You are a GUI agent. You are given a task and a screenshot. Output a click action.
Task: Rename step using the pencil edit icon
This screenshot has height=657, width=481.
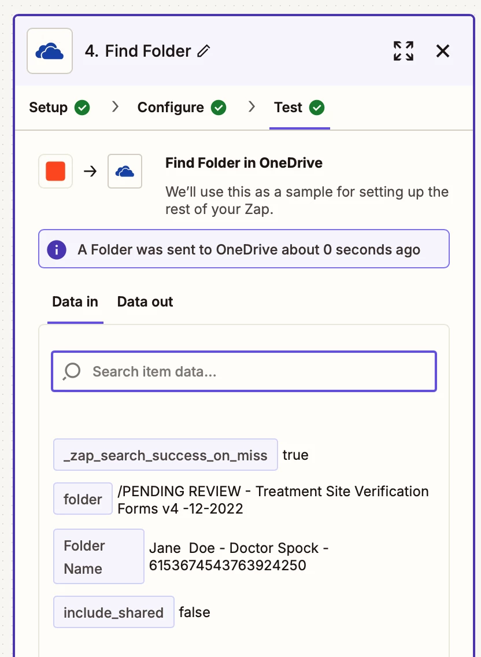(x=203, y=51)
